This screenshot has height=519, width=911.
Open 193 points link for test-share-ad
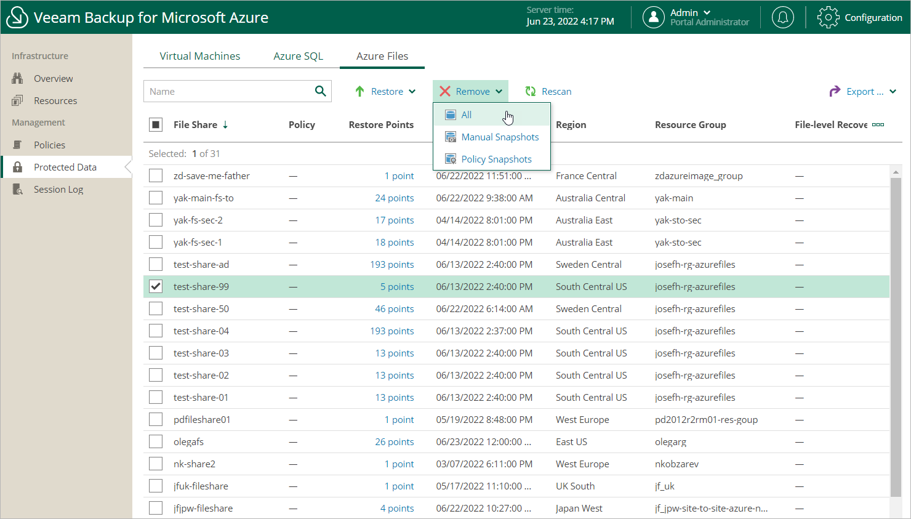tap(392, 264)
